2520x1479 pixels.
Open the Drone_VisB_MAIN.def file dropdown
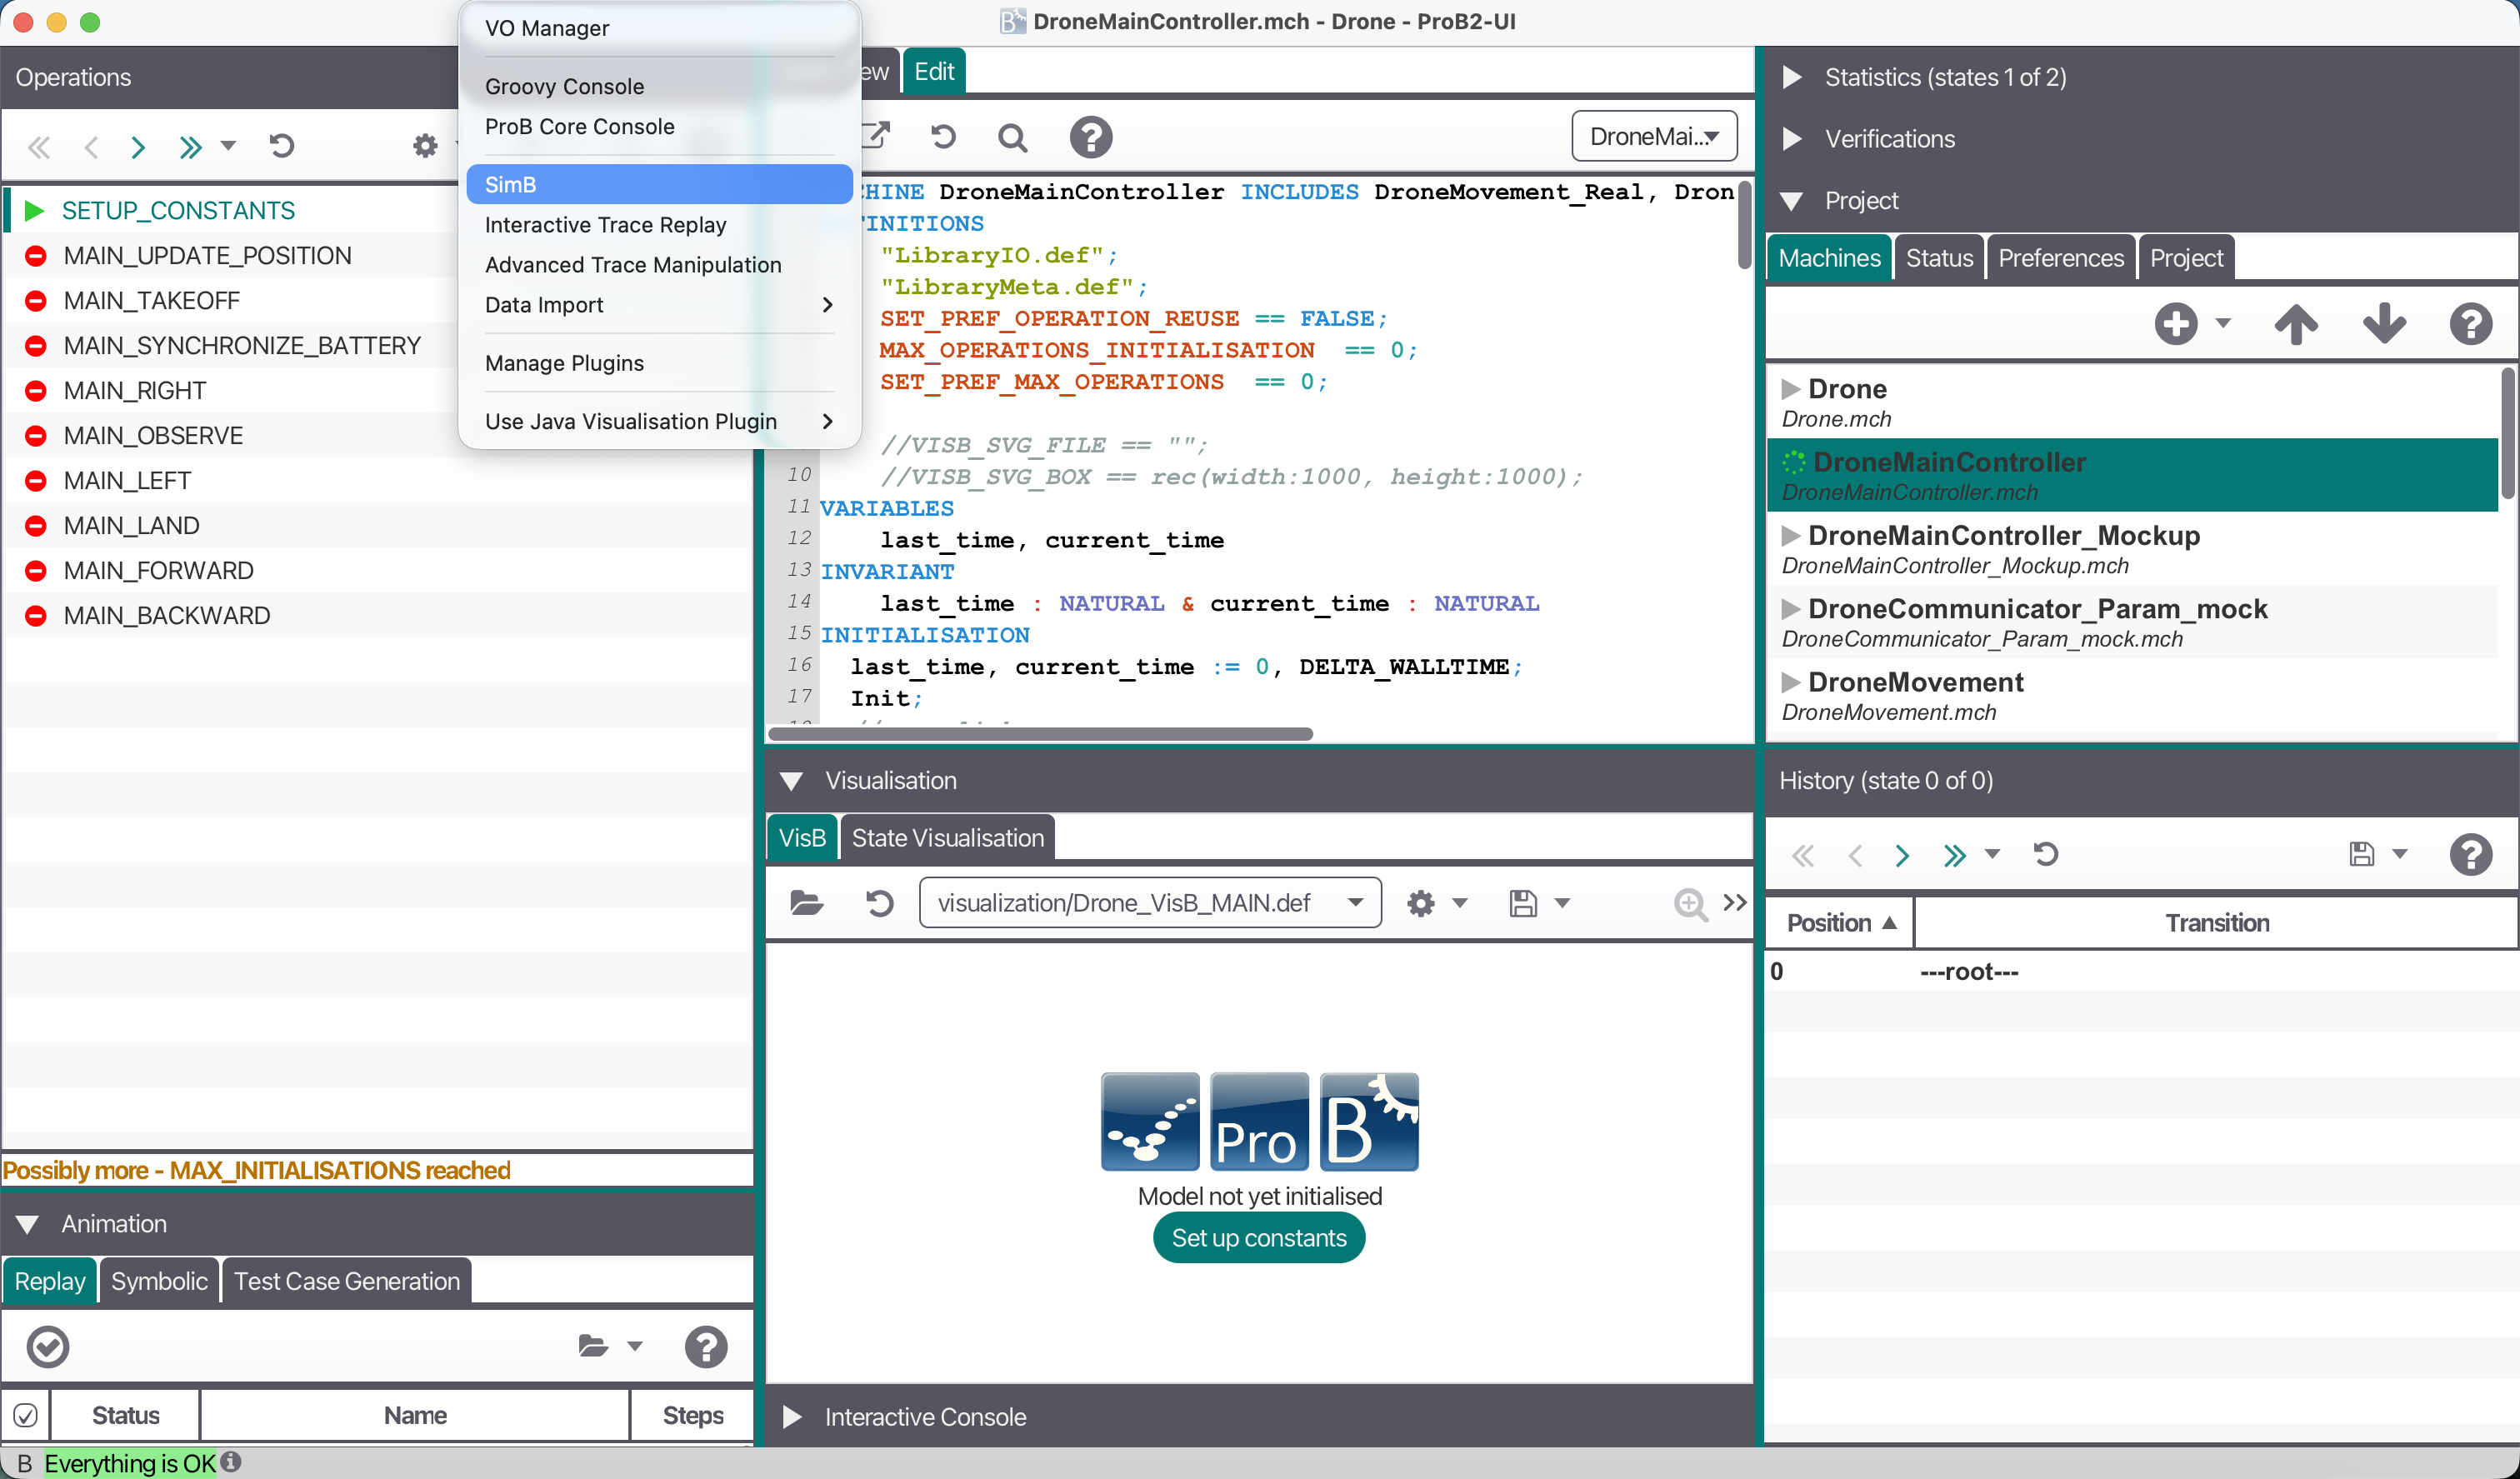[x=1150, y=904]
